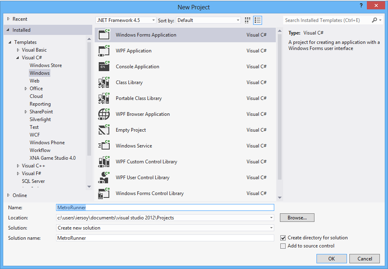This screenshot has height=269, width=388.
Task: Expand the Office tree node
Action: (26, 89)
